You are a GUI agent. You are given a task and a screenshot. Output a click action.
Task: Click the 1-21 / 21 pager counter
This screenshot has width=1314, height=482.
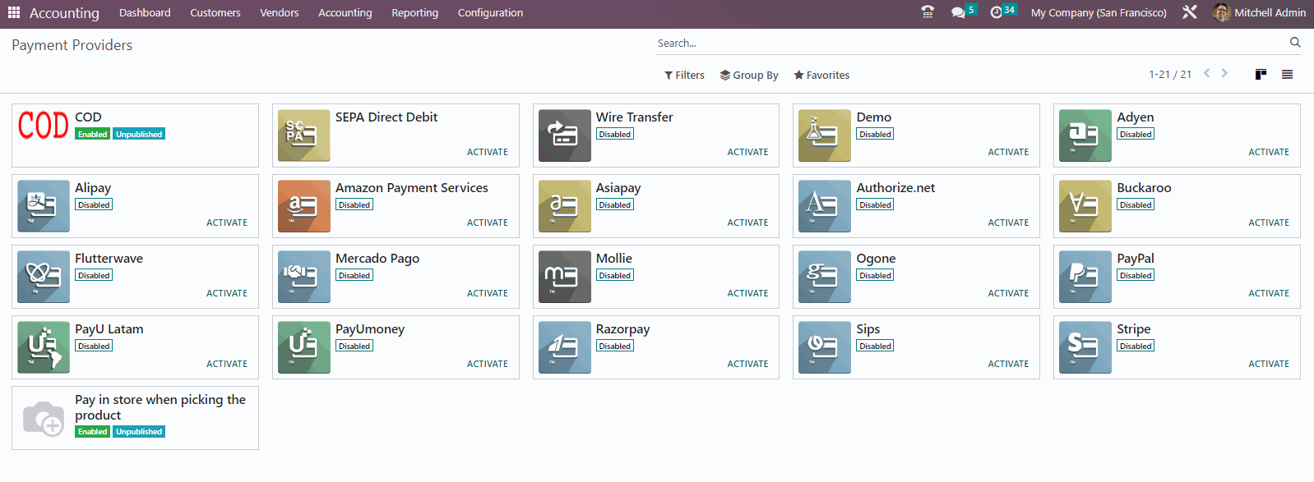[x=1170, y=75]
